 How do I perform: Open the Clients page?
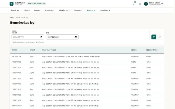point(26,10)
